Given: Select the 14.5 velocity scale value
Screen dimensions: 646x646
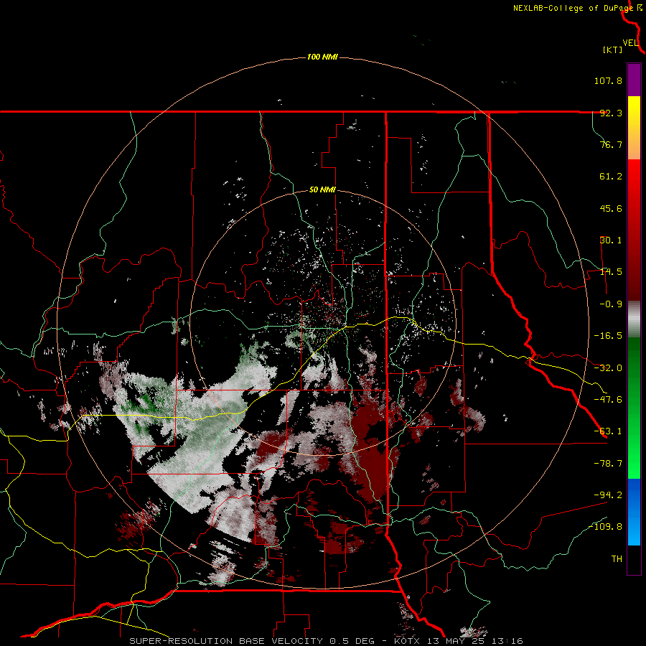Looking at the screenshot, I should pos(611,272).
